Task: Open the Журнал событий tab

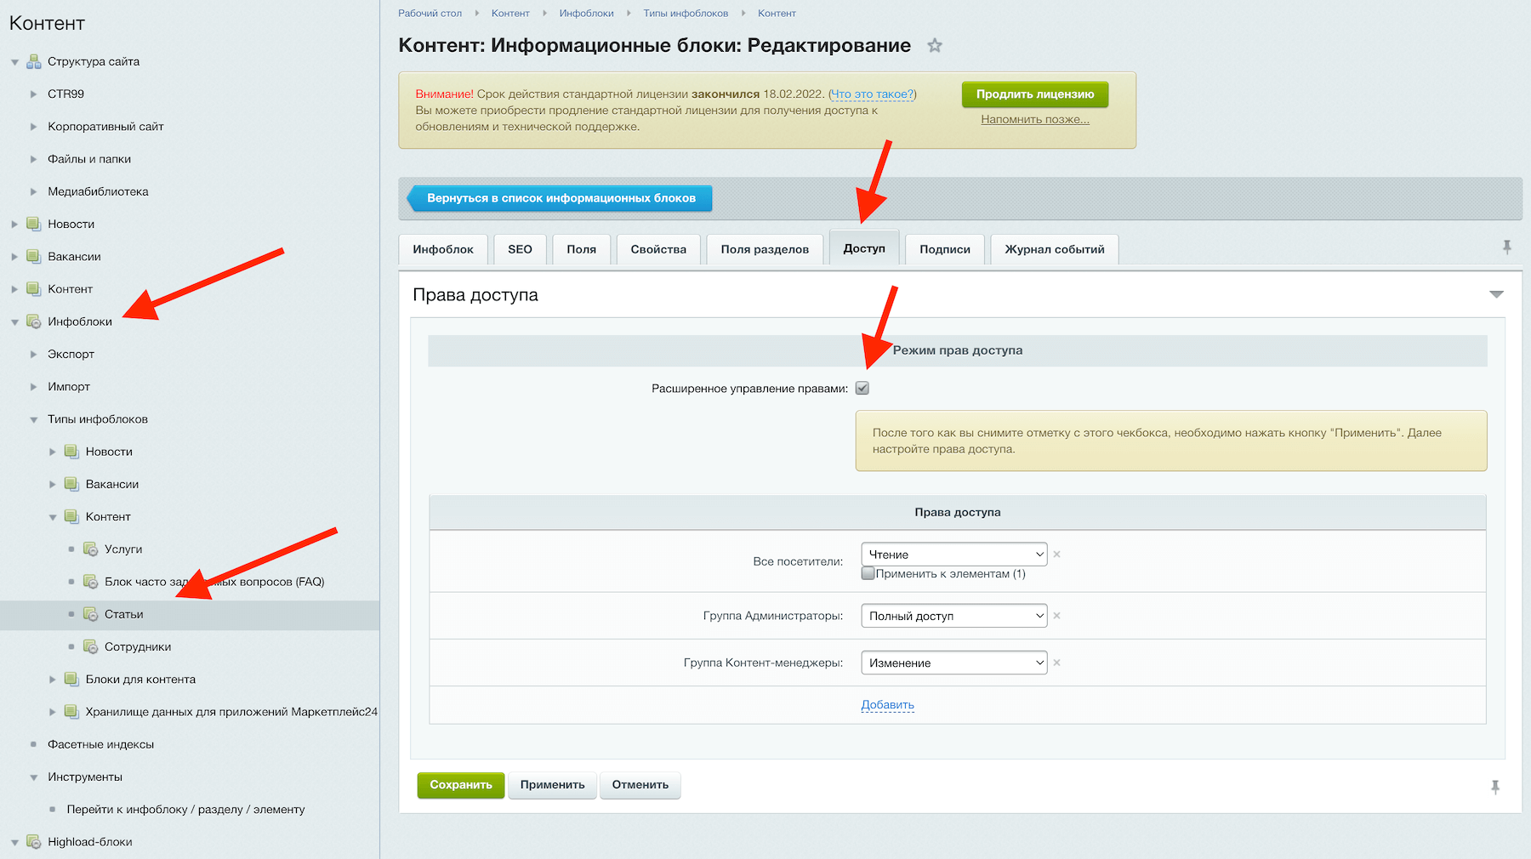Action: (x=1055, y=249)
